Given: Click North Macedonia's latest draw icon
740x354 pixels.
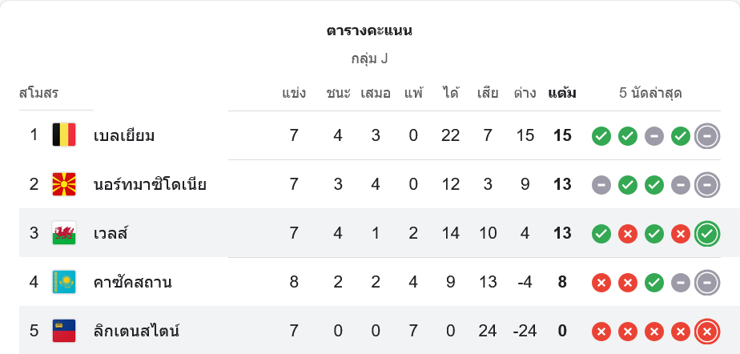Looking at the screenshot, I should (x=706, y=185).
